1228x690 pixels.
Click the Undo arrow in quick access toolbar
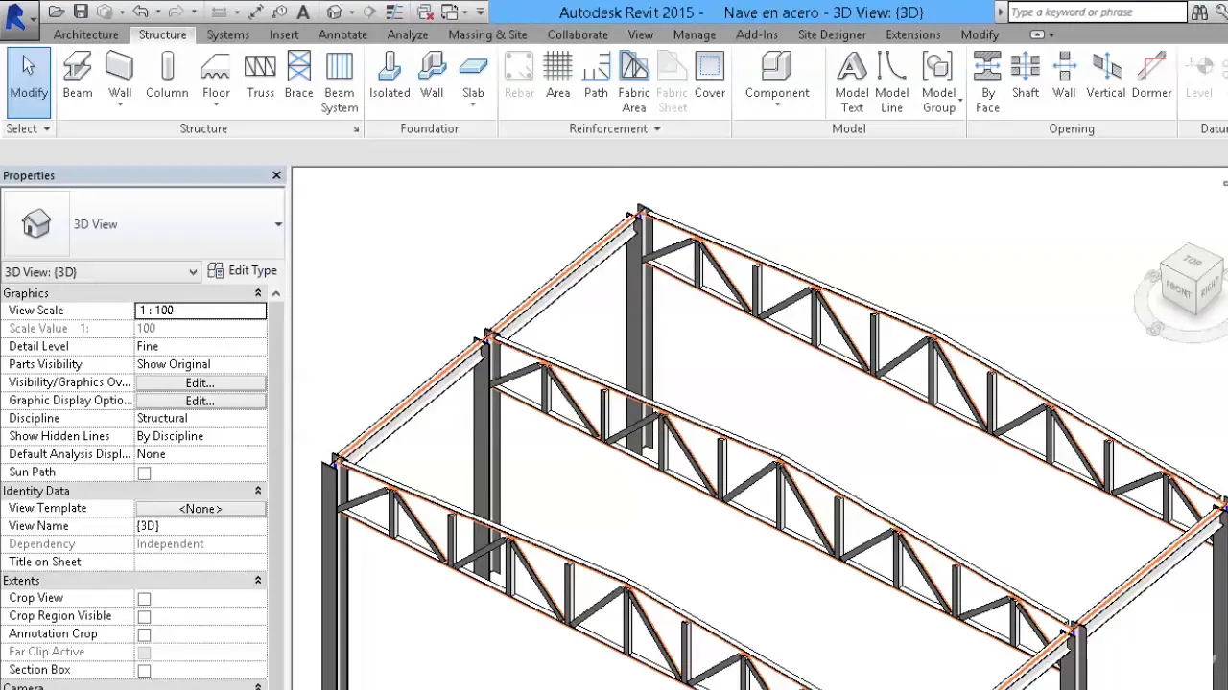(x=141, y=12)
